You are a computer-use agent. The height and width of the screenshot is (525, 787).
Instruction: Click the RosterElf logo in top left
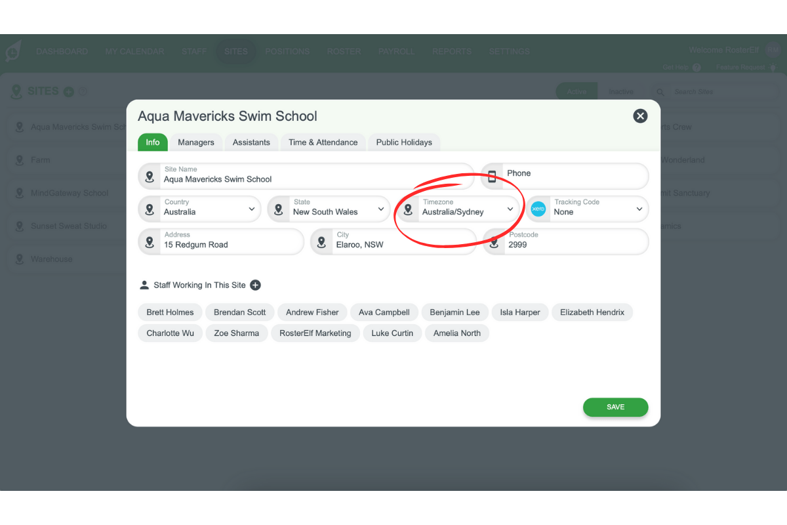[x=14, y=51]
